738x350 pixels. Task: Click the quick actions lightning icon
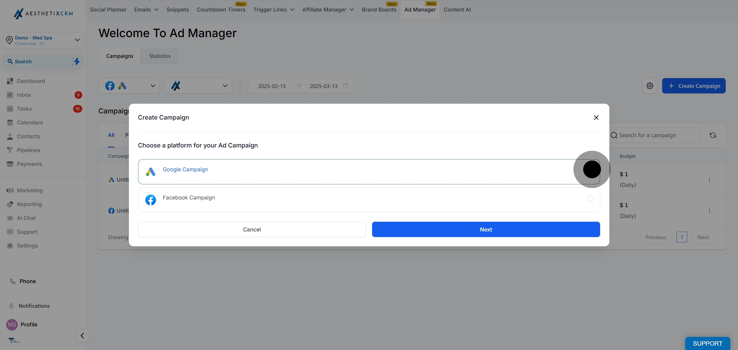point(75,61)
